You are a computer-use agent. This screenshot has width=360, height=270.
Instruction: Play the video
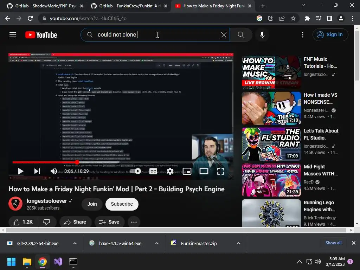[21, 171]
